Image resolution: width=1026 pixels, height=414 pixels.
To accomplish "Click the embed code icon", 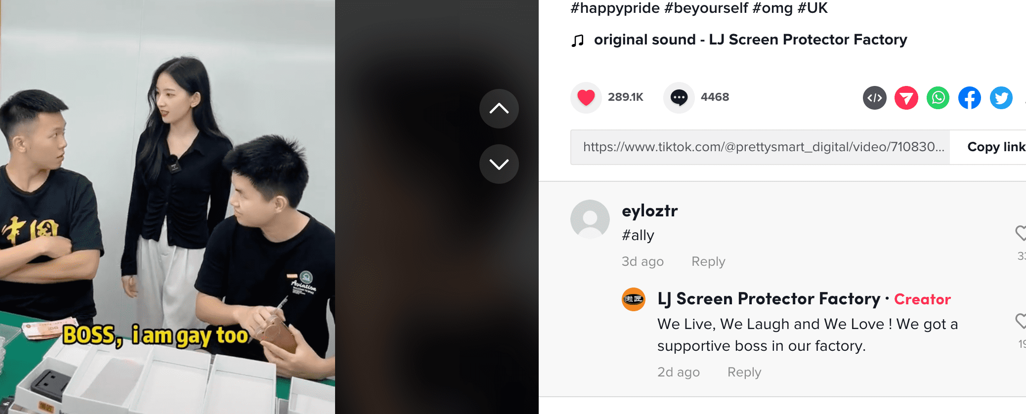I will pos(874,98).
